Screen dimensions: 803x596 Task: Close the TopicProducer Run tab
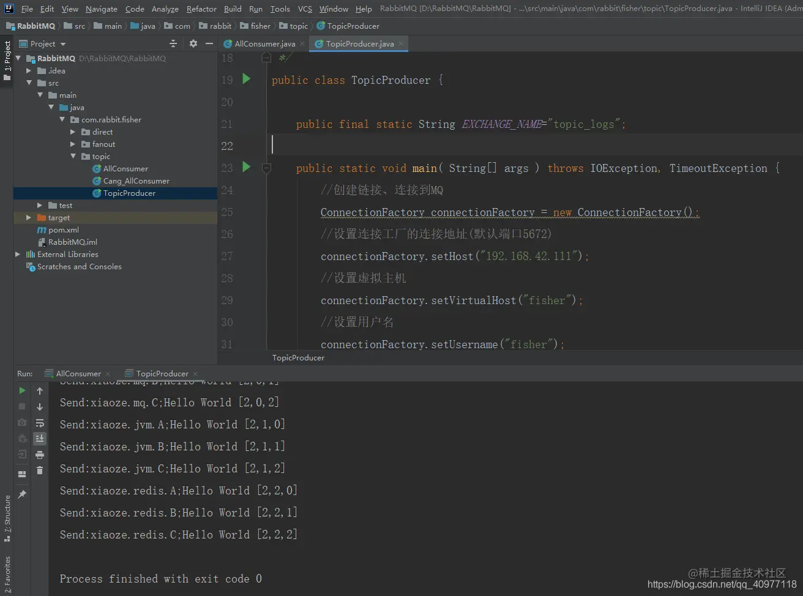pyautogui.click(x=195, y=374)
